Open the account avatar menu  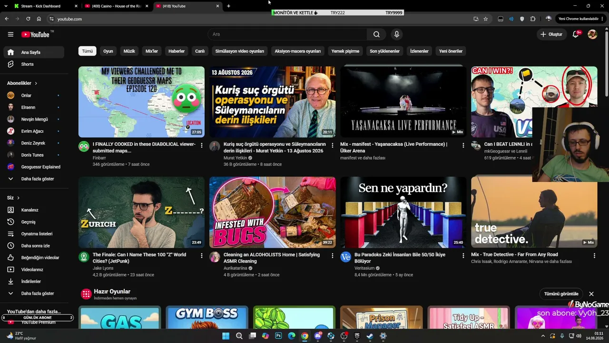[592, 34]
